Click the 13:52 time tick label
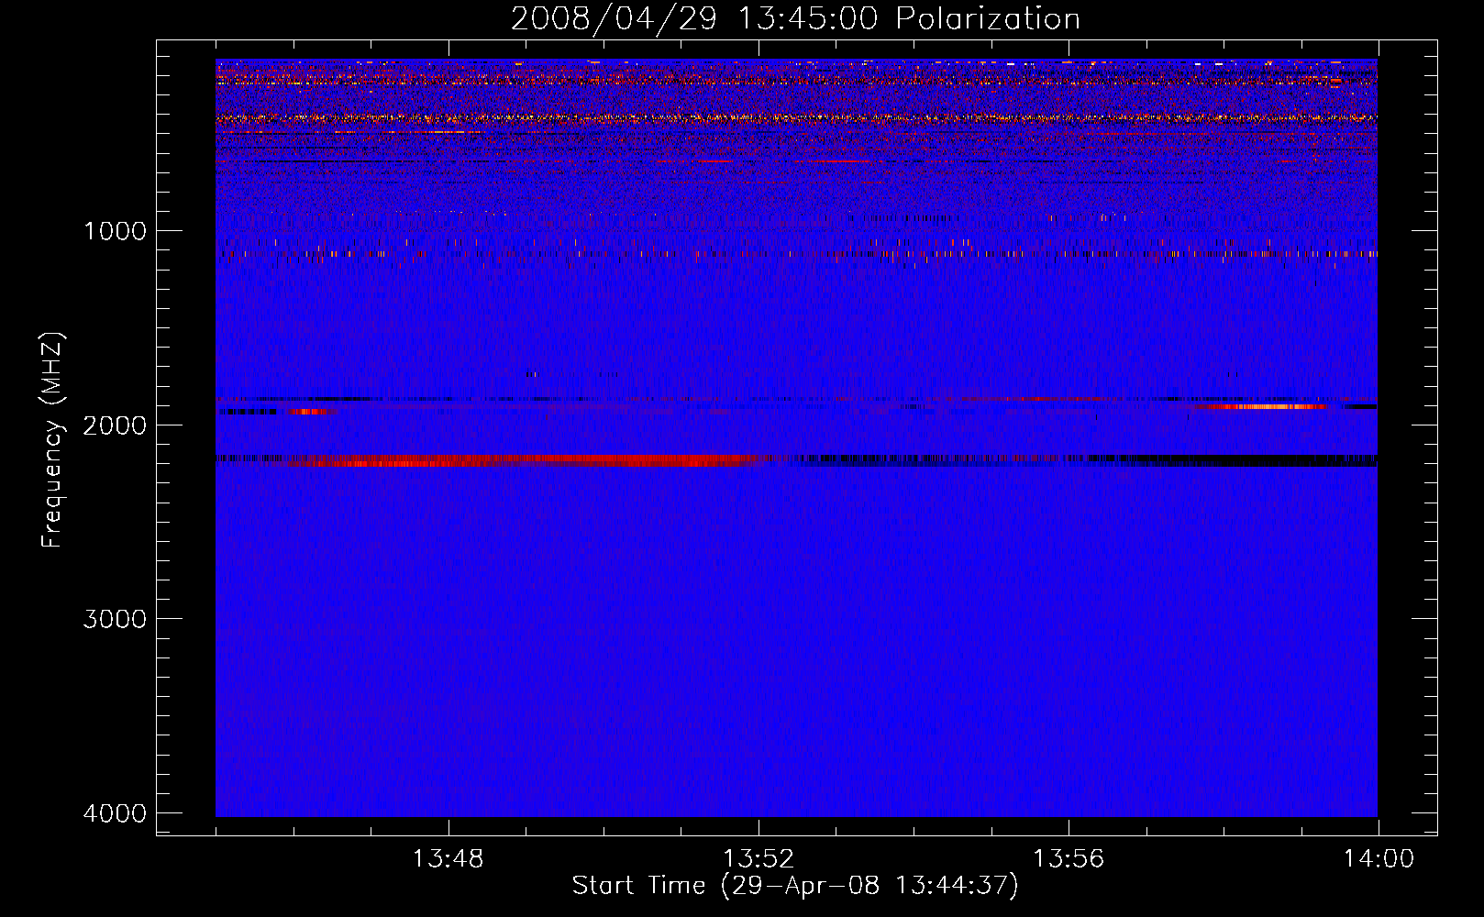Image resolution: width=1484 pixels, height=917 pixels. pyautogui.click(x=758, y=859)
